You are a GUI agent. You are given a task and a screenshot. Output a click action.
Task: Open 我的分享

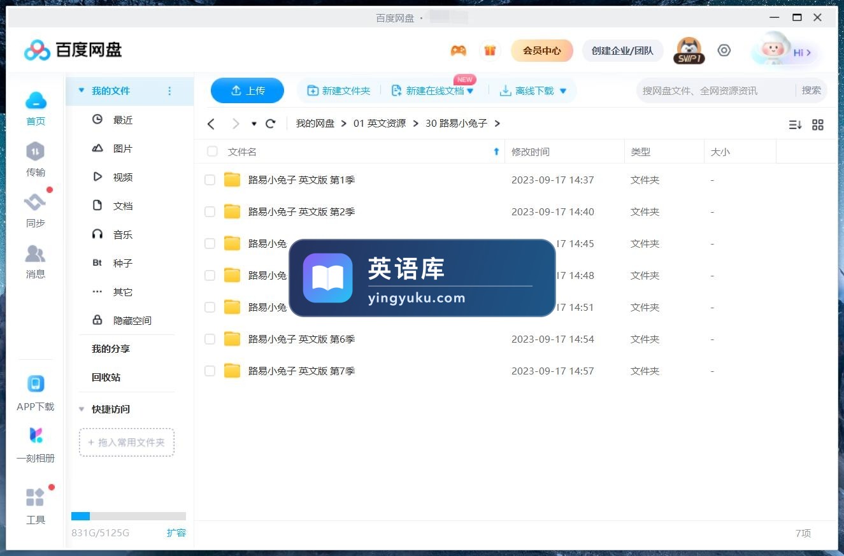[x=111, y=349]
